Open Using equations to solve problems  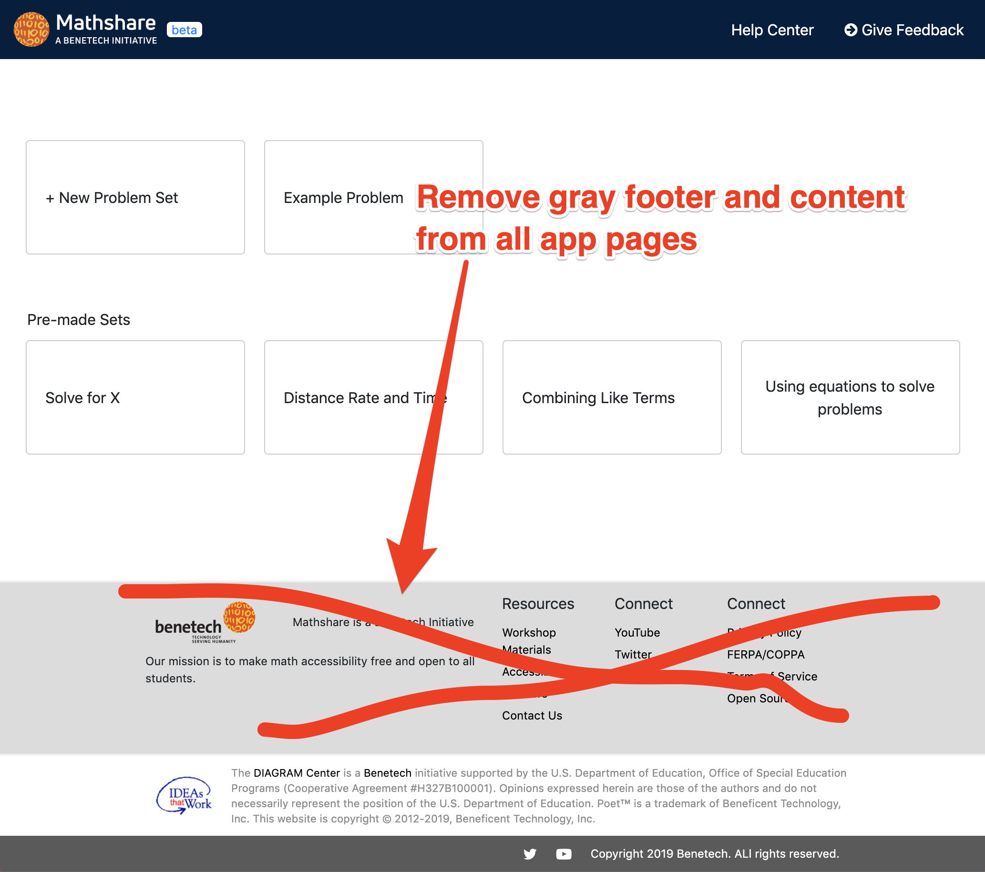coord(850,397)
